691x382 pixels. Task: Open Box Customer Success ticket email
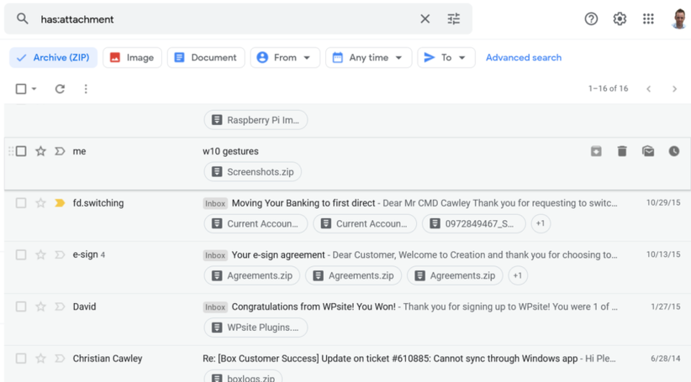[x=390, y=358]
